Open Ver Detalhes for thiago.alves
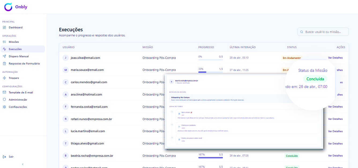The width and height of the screenshot is (358, 168). pos(335,144)
